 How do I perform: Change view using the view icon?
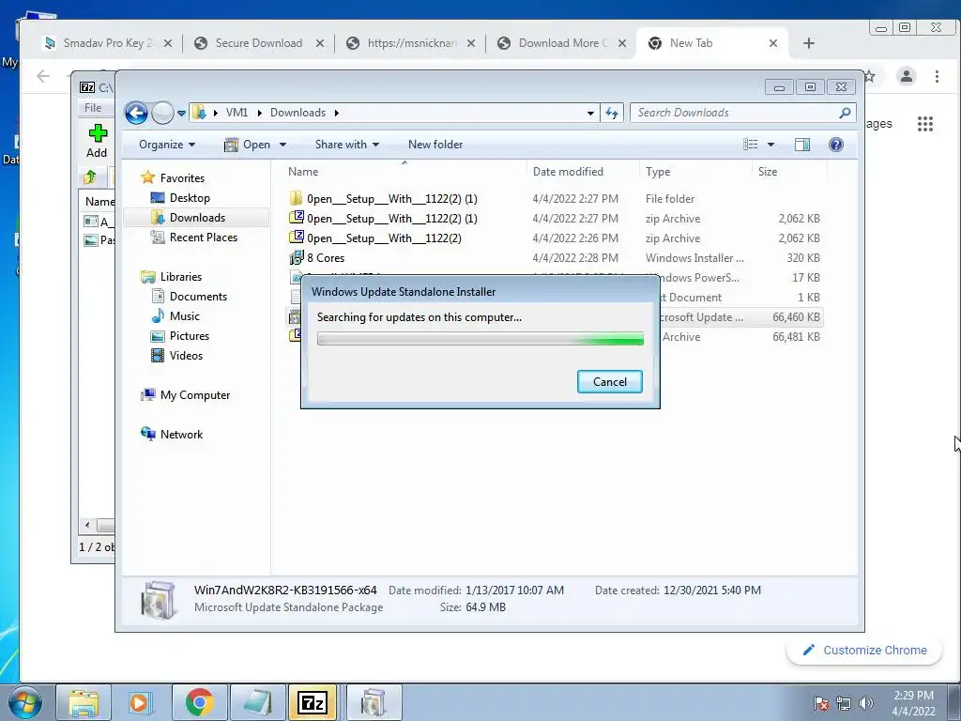tap(750, 145)
